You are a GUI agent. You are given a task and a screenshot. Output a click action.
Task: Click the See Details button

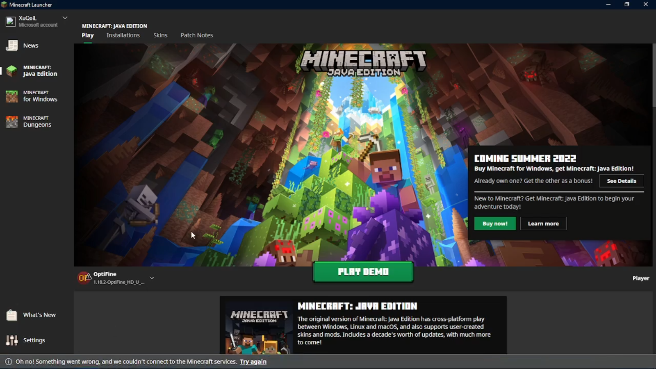click(622, 181)
